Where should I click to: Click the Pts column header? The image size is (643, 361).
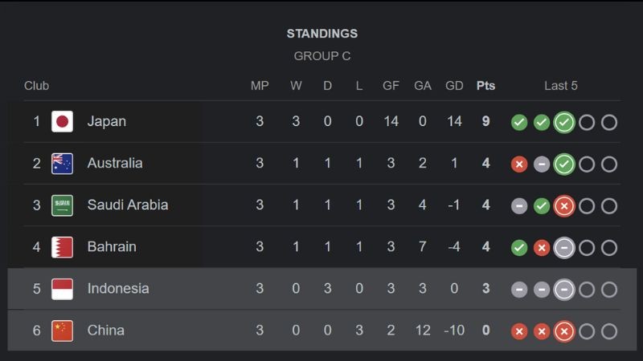(x=486, y=86)
